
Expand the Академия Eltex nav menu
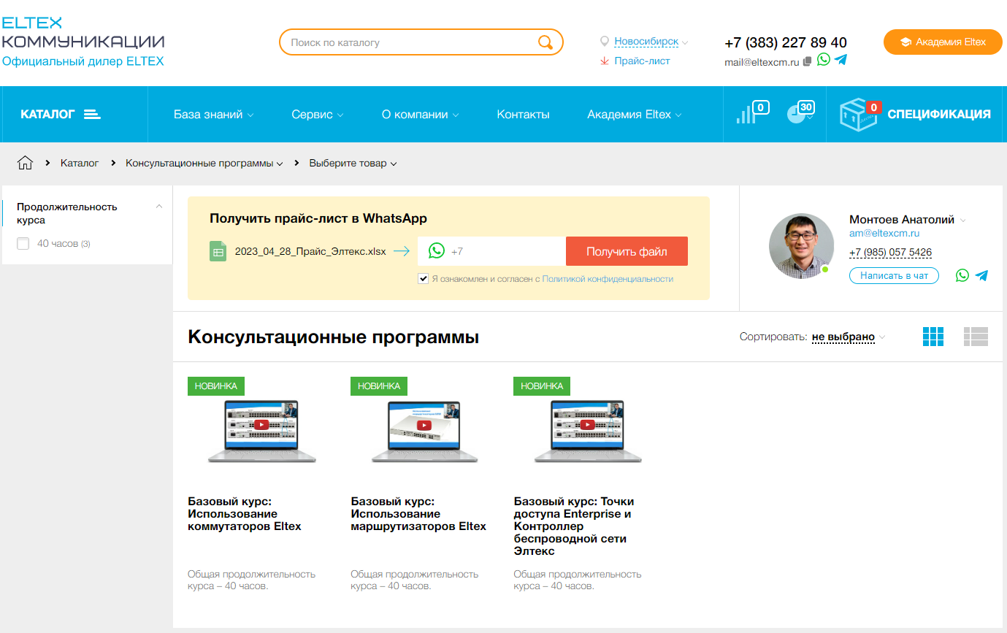(x=635, y=115)
